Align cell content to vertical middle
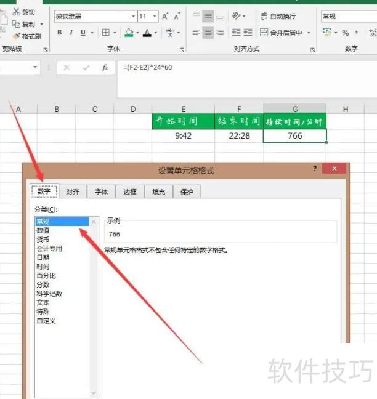 tap(208, 16)
